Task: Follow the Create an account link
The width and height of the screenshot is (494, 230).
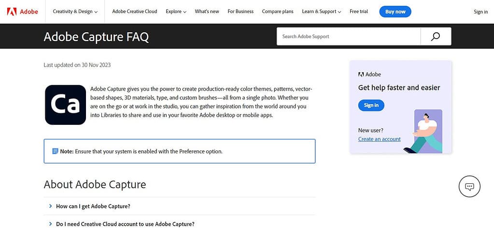Action: click(x=380, y=139)
